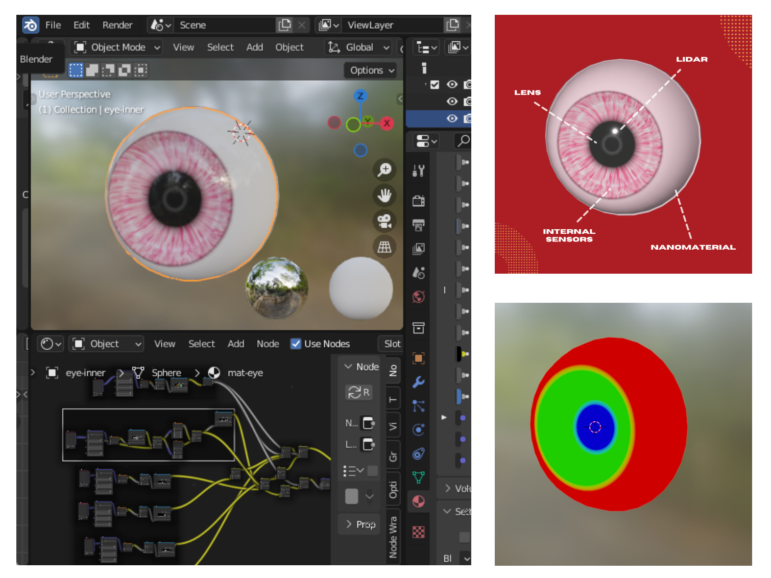This screenshot has height=578, width=771.
Task: Open the Properties editor type dropdown
Action: [x=427, y=141]
